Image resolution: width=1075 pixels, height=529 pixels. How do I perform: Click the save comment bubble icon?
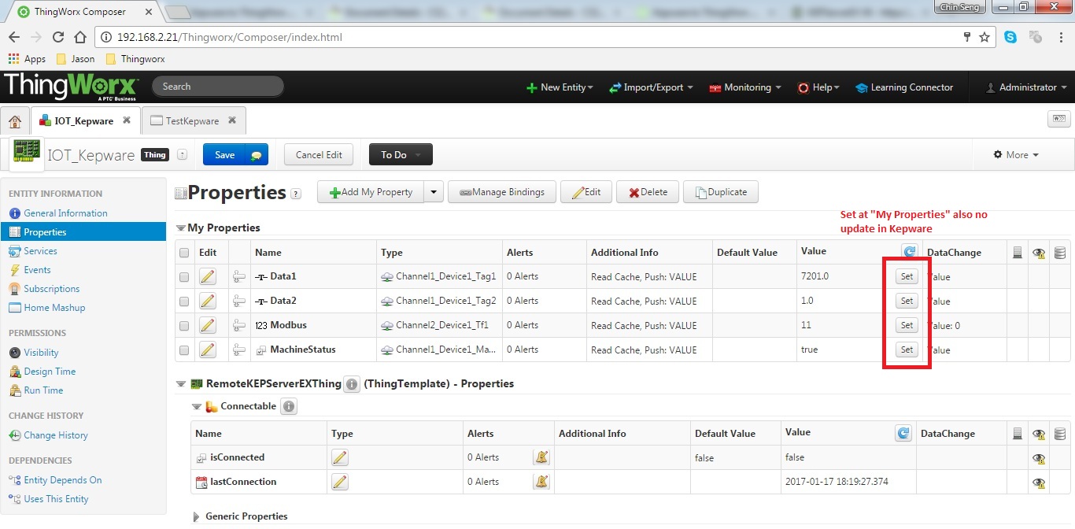tap(256, 155)
